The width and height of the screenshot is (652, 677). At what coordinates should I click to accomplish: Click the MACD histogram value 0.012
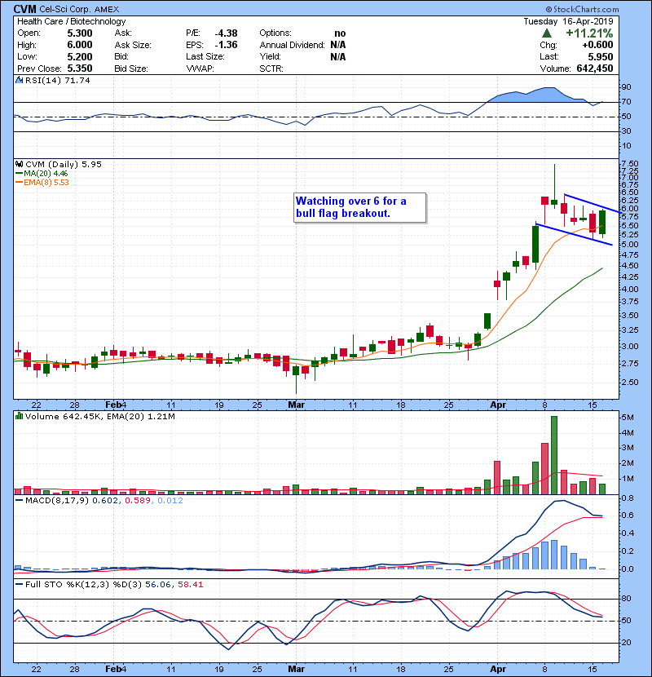pos(170,501)
